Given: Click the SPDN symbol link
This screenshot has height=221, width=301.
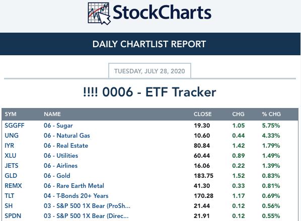Looking at the screenshot, I should pos(13,216).
